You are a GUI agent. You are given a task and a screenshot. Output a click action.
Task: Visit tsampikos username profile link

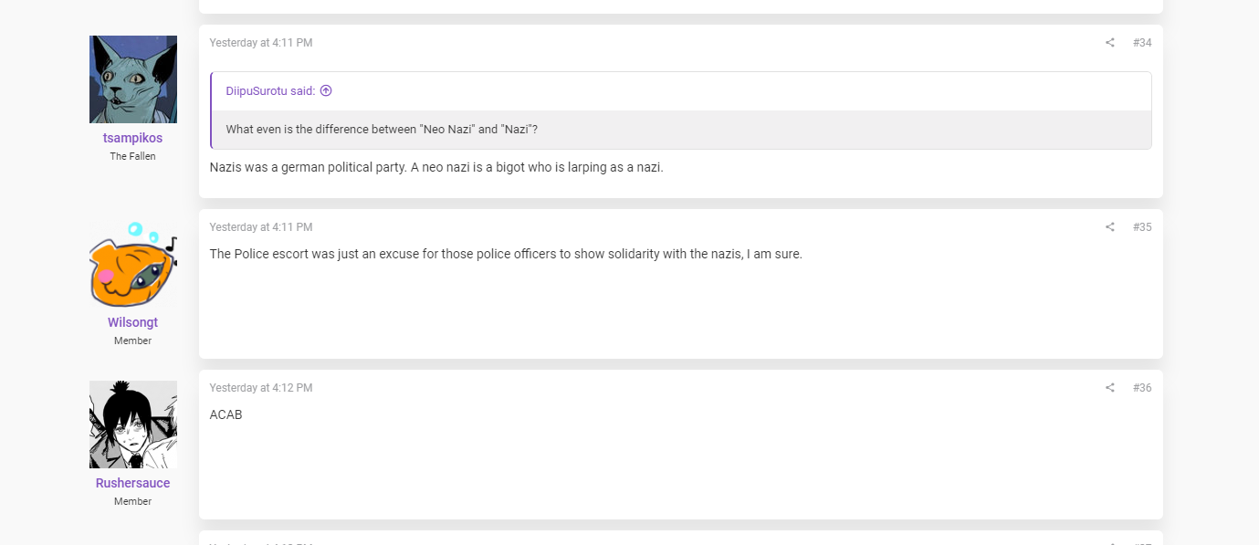click(x=133, y=138)
